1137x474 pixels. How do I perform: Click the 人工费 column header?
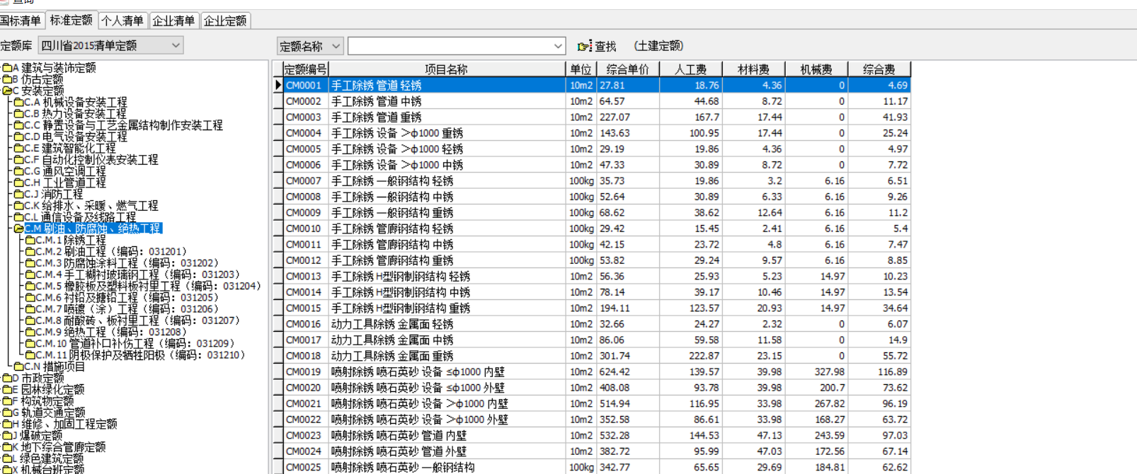tap(691, 69)
